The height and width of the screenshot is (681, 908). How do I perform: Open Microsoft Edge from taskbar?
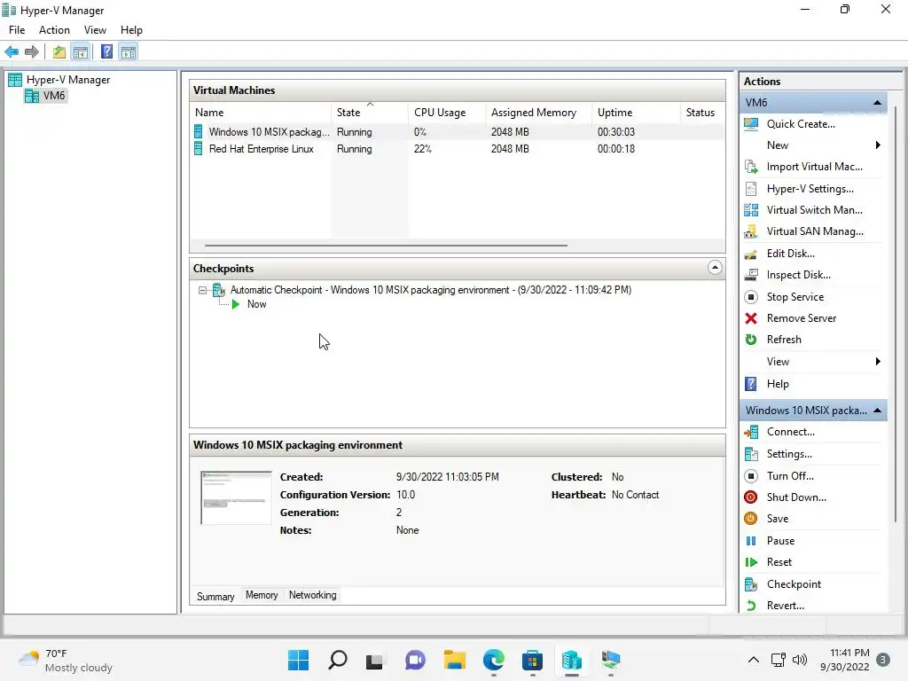[x=493, y=660]
